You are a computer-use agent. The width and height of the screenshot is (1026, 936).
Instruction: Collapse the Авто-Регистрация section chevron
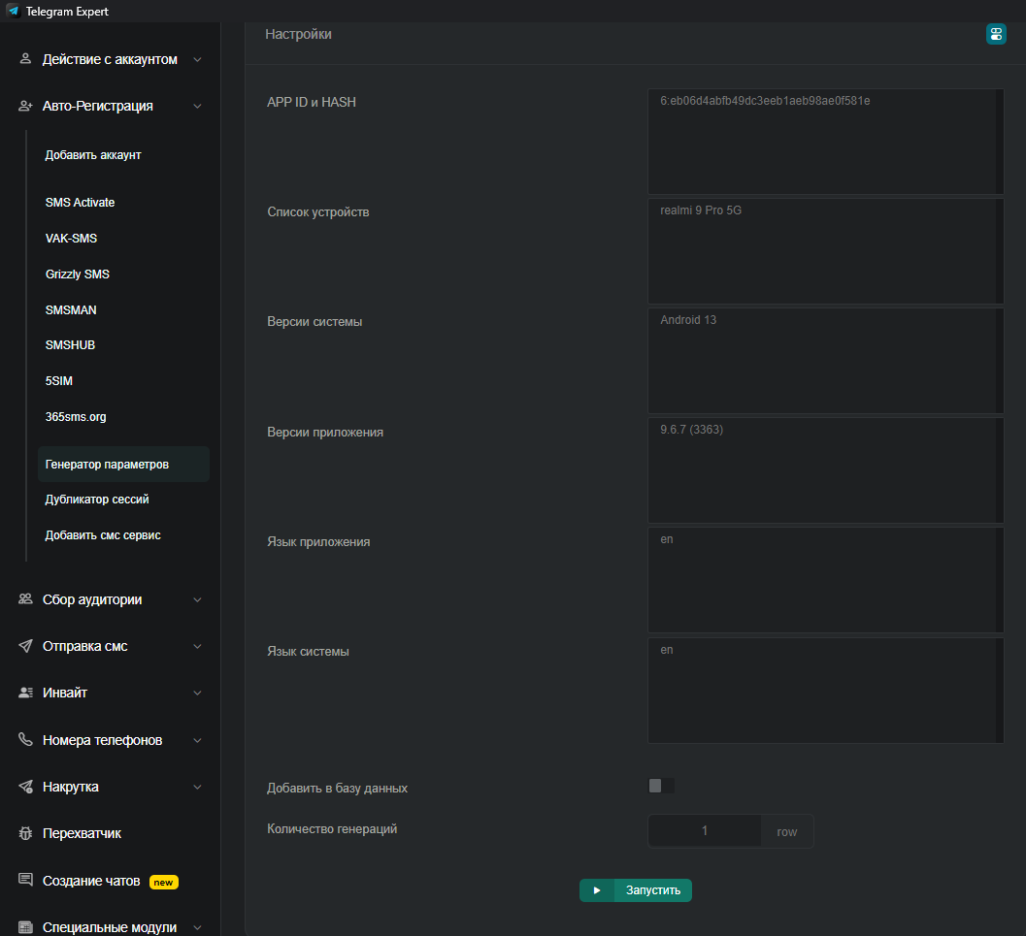[197, 106]
